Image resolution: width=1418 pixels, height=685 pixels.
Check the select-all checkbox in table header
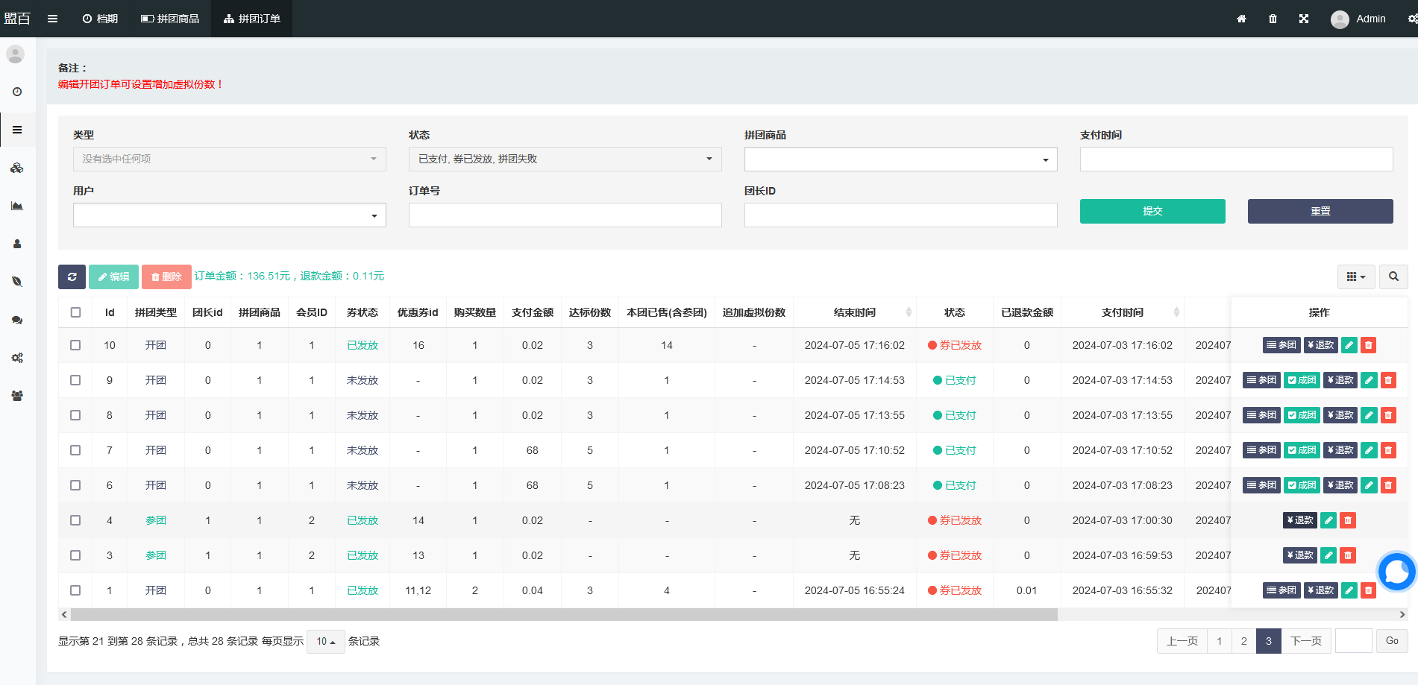point(75,312)
